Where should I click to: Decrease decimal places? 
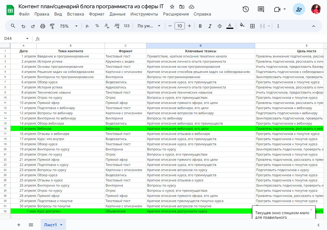coord(107,26)
